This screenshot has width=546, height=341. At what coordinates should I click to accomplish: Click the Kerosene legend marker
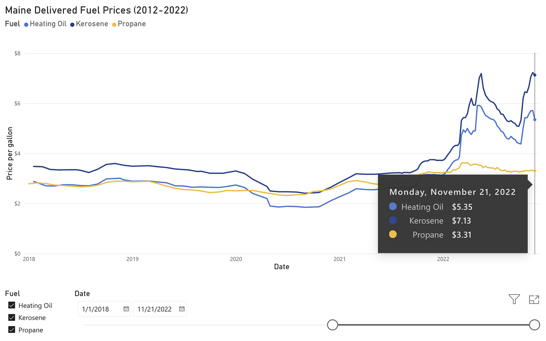tap(72, 25)
